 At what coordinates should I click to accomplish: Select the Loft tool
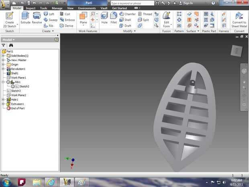click(48, 14)
